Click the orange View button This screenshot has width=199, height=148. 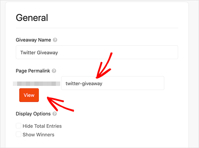pos(29,95)
